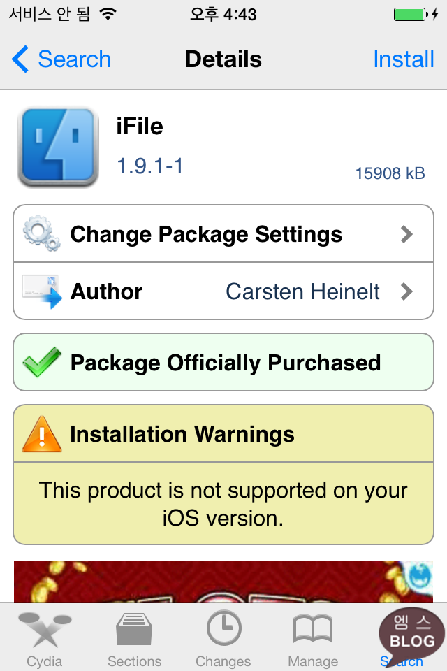Tap the iFile app icon
This screenshot has height=671, width=447.
pos(57,147)
